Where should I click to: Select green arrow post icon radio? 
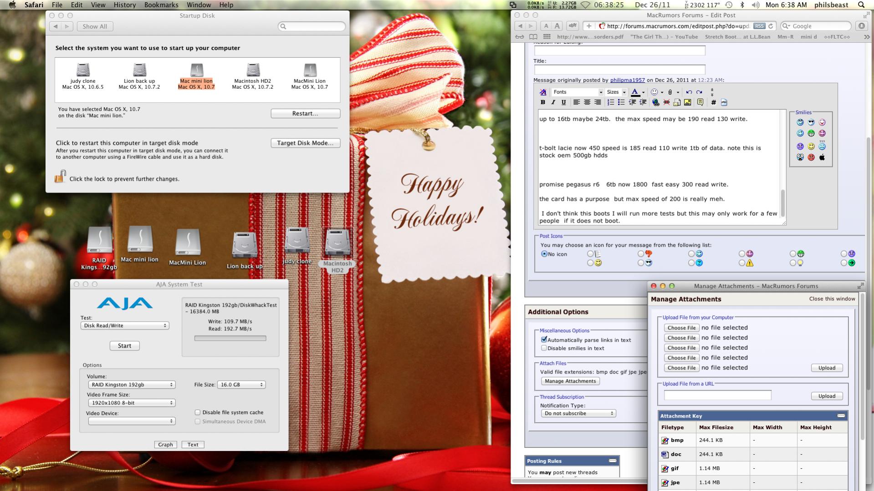pyautogui.click(x=843, y=263)
